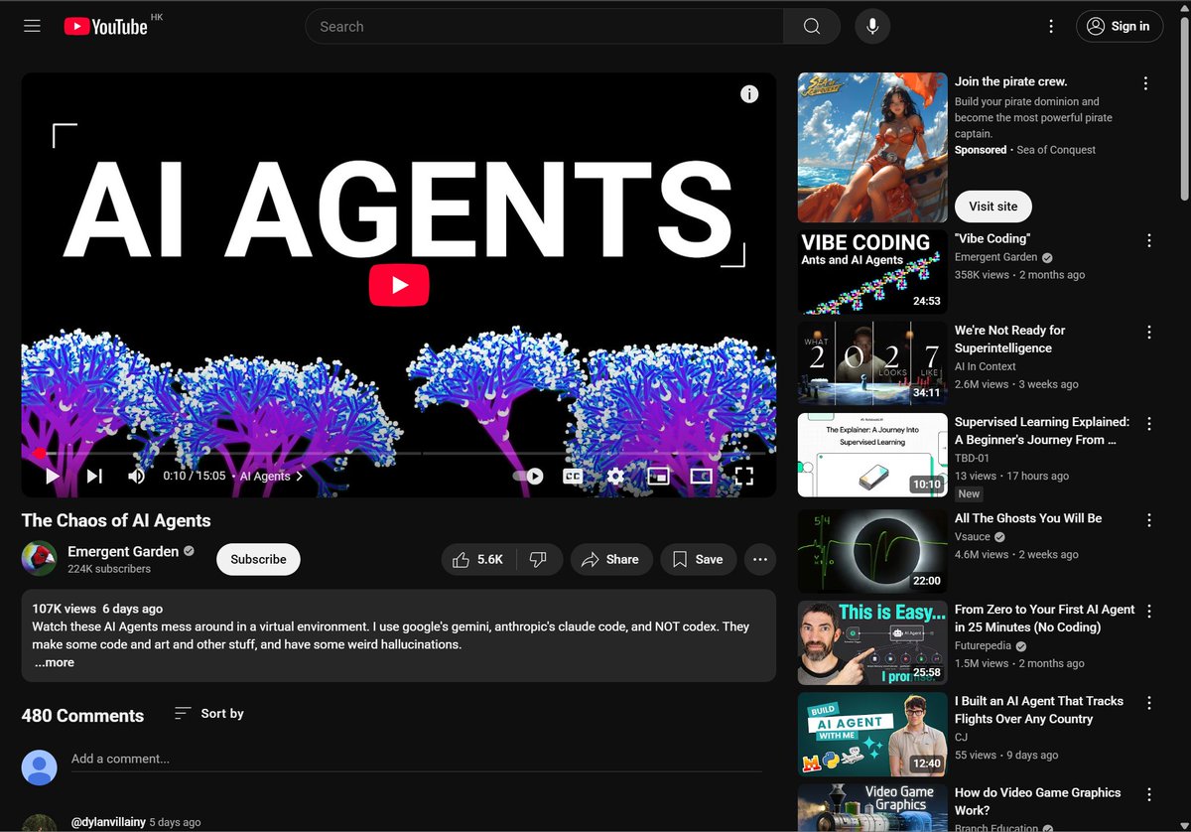Screen dimensions: 1191x832
Task: Go to YouTube home via logo
Action: pyautogui.click(x=106, y=27)
